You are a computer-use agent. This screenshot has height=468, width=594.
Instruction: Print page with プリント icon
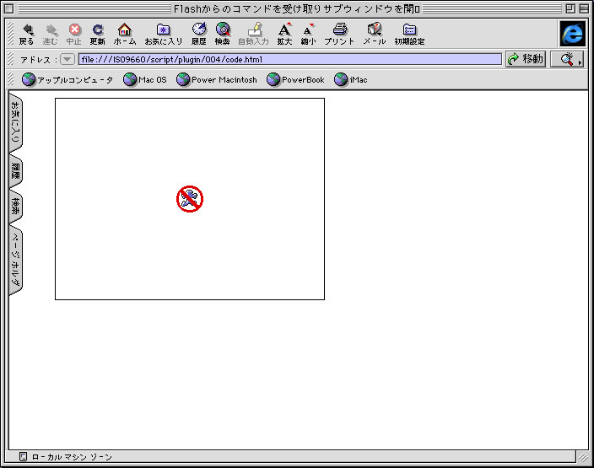click(339, 34)
